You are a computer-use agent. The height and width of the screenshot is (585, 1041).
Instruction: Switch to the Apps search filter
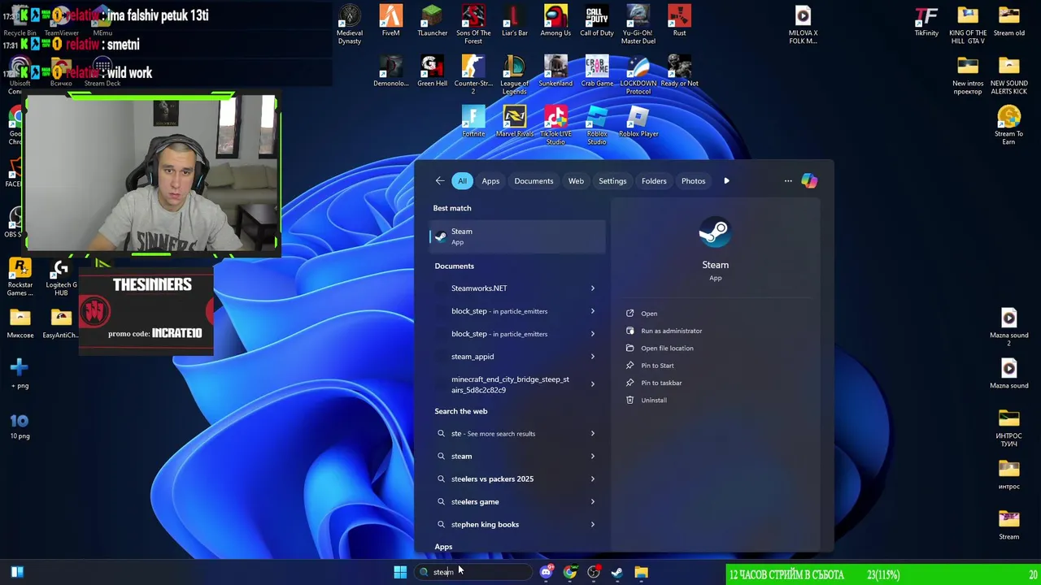490,181
